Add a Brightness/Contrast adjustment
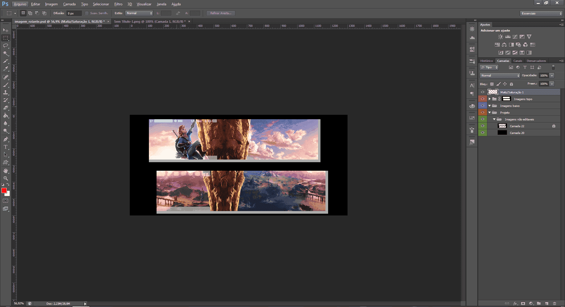The height and width of the screenshot is (307, 565). [501, 37]
